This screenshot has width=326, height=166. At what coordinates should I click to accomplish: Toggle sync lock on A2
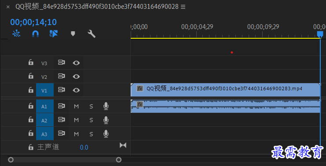pyautogui.click(x=61, y=120)
